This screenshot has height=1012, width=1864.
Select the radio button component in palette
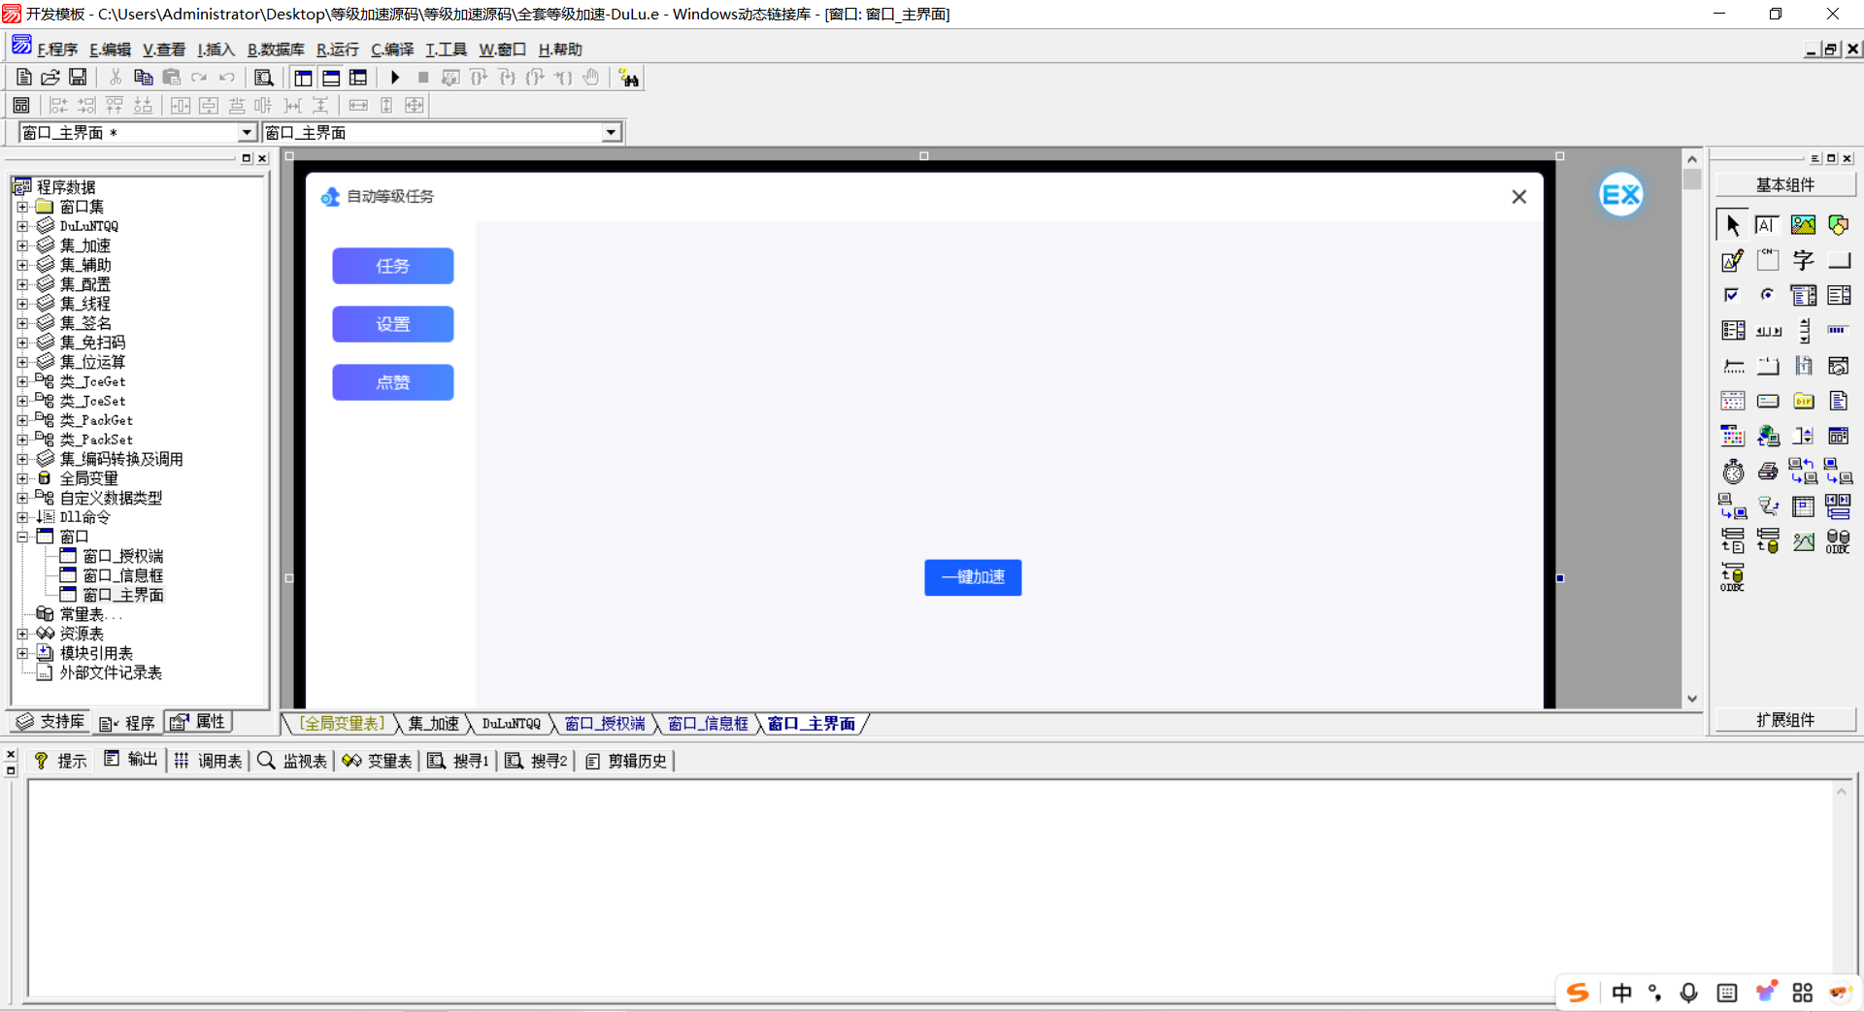coord(1768,295)
